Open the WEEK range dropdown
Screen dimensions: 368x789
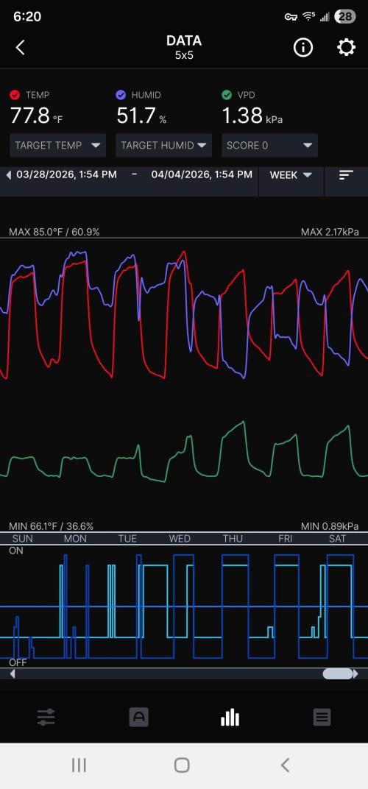point(291,175)
